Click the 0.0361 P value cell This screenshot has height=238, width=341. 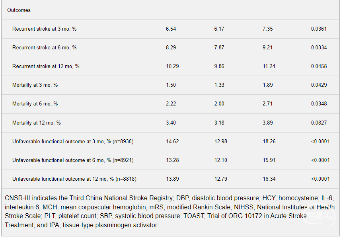coord(319,29)
